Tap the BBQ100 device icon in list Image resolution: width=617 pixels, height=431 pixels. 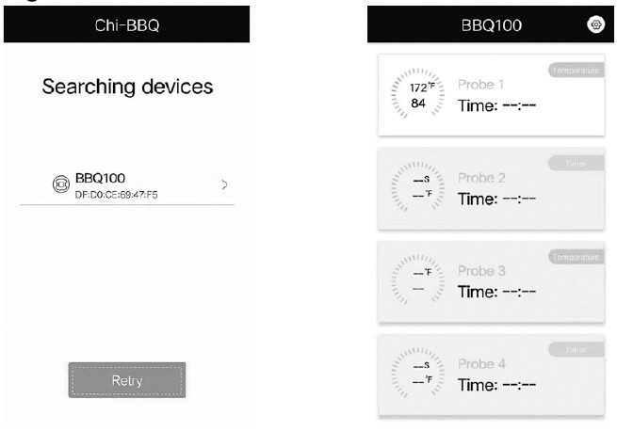tap(59, 184)
